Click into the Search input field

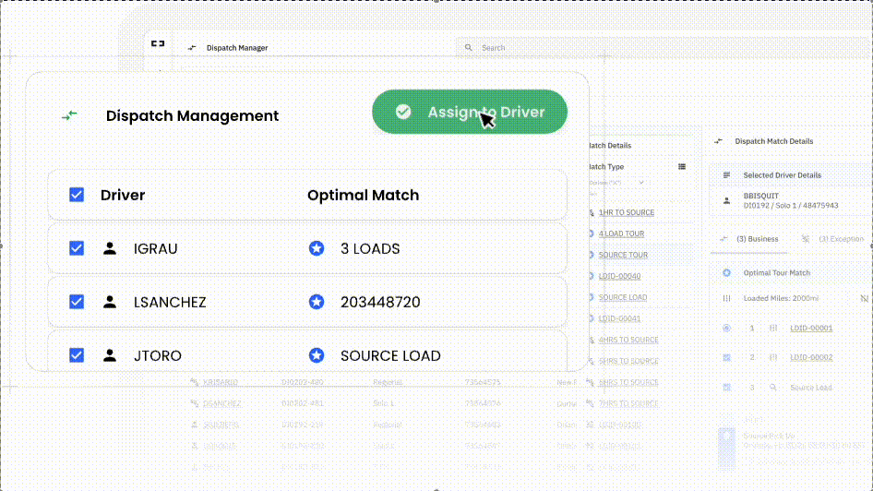[x=646, y=47]
